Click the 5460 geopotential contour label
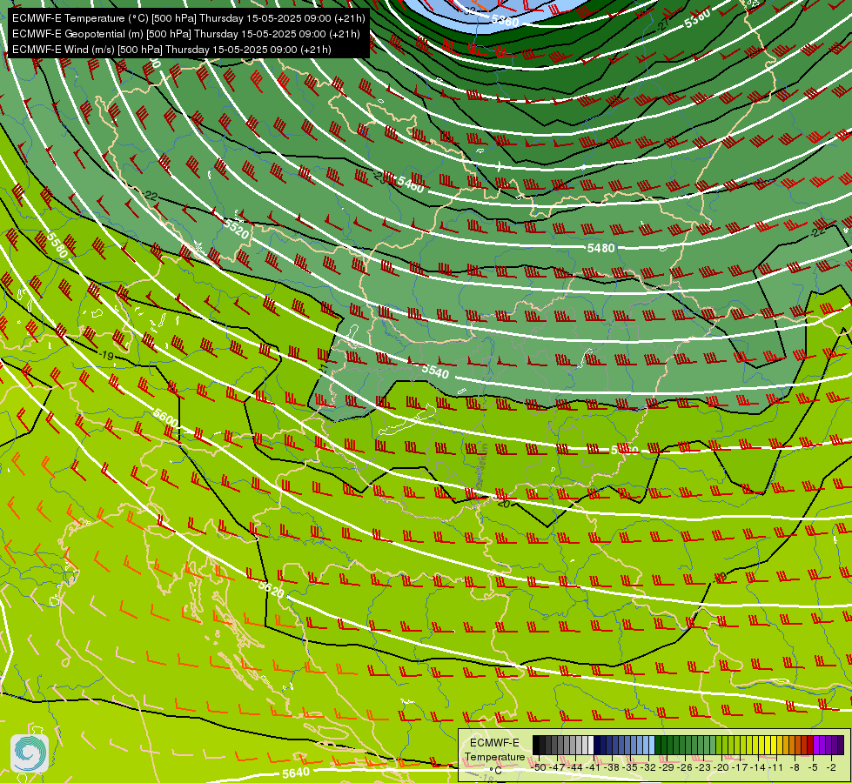Image resolution: width=852 pixels, height=783 pixels. pos(411,184)
